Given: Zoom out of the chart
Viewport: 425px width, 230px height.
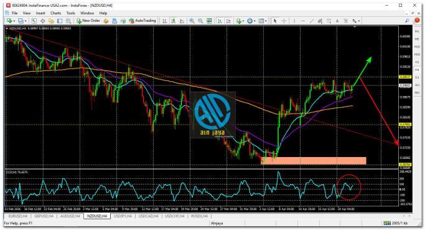Looking at the screenshot, I should 200,21.
